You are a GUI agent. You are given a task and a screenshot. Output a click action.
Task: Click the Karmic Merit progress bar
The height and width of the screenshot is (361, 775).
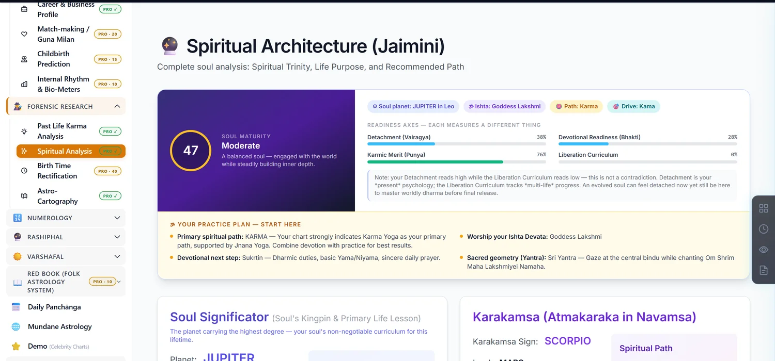click(x=457, y=162)
